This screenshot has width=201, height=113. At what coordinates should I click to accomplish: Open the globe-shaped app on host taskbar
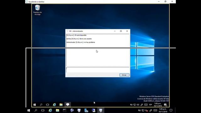(72, 110)
